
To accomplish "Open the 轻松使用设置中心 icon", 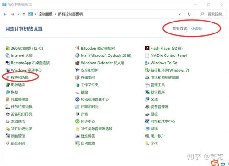I will pyautogui.click(x=78, y=100).
